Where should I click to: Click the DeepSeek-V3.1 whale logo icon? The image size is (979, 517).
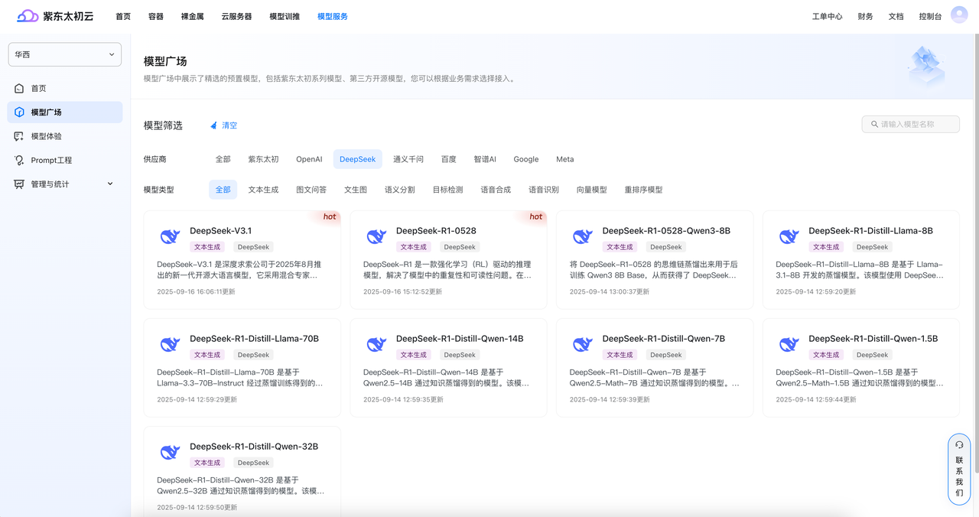pyautogui.click(x=170, y=237)
